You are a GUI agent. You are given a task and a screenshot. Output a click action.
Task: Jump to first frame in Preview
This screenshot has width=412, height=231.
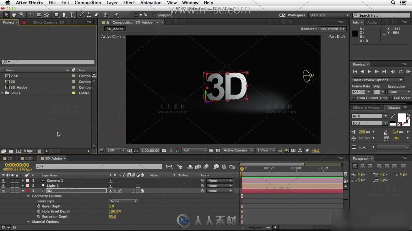[x=355, y=72]
